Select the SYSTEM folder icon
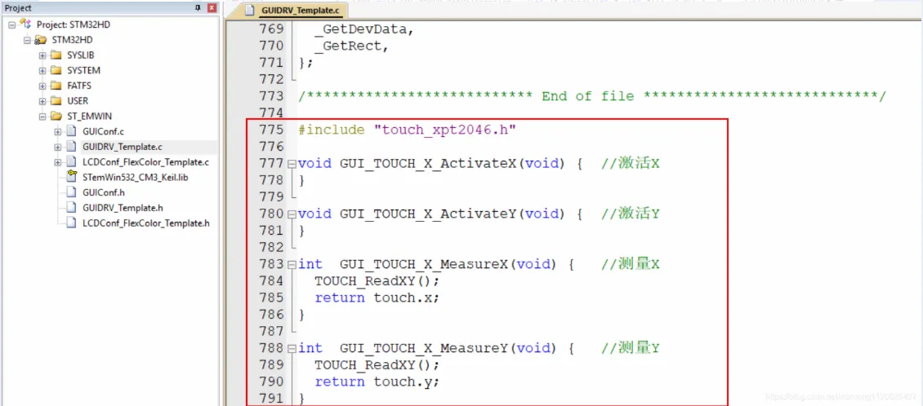 (56, 70)
